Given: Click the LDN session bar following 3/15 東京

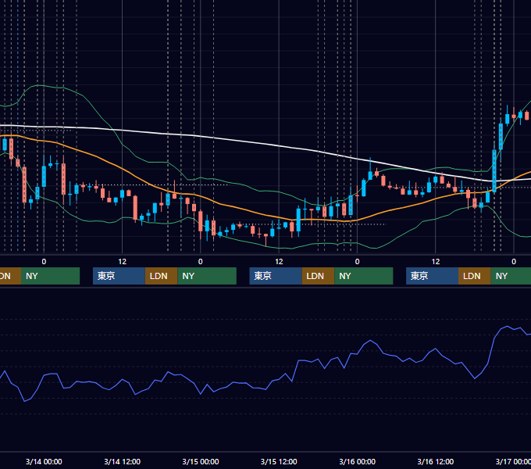Looking at the screenshot, I should point(318,276).
